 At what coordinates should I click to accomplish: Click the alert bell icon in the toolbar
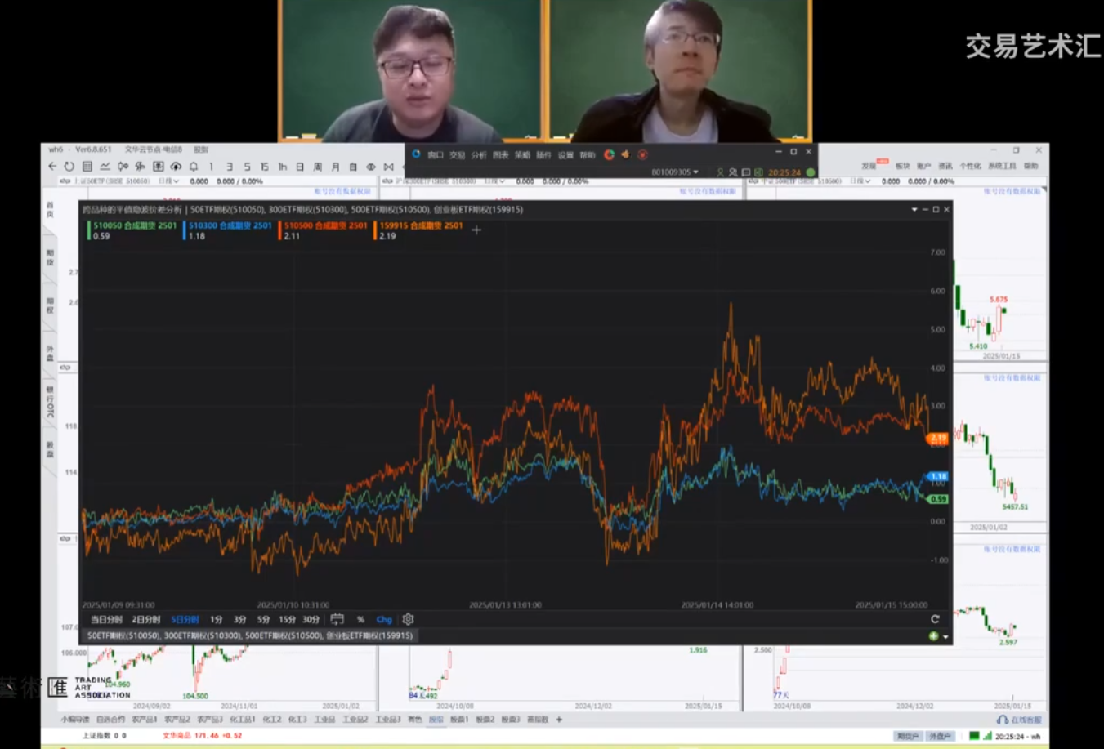(x=194, y=167)
